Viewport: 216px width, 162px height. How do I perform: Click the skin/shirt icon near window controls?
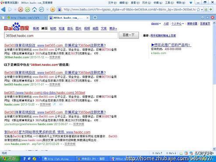point(191,3)
